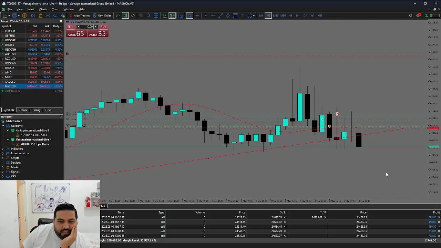Switch to Trading tab in Market Watch

(36, 110)
